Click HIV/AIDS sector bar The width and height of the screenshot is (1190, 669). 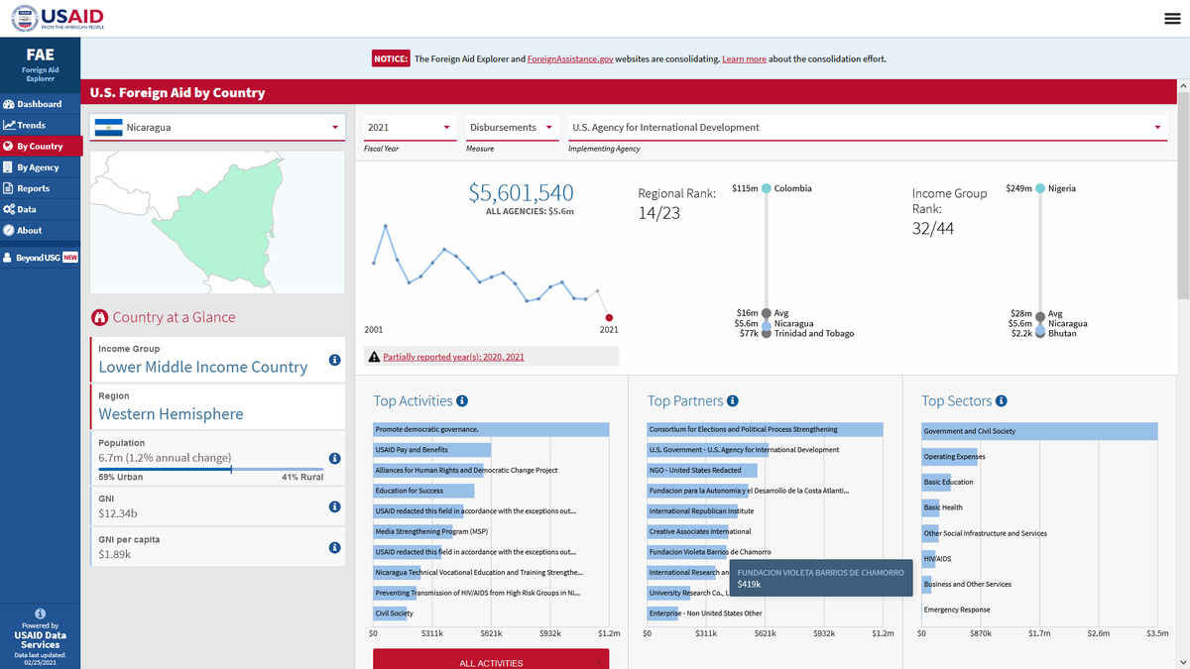pyautogui.click(x=929, y=558)
